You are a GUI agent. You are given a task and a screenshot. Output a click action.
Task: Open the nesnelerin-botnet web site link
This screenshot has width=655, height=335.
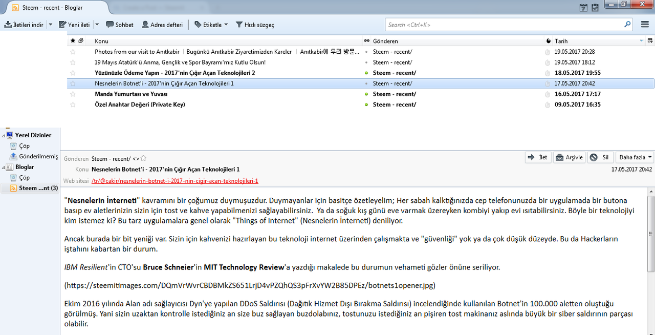click(174, 181)
